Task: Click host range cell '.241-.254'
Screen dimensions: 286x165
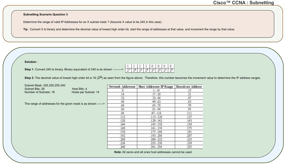Action: coord(156,147)
